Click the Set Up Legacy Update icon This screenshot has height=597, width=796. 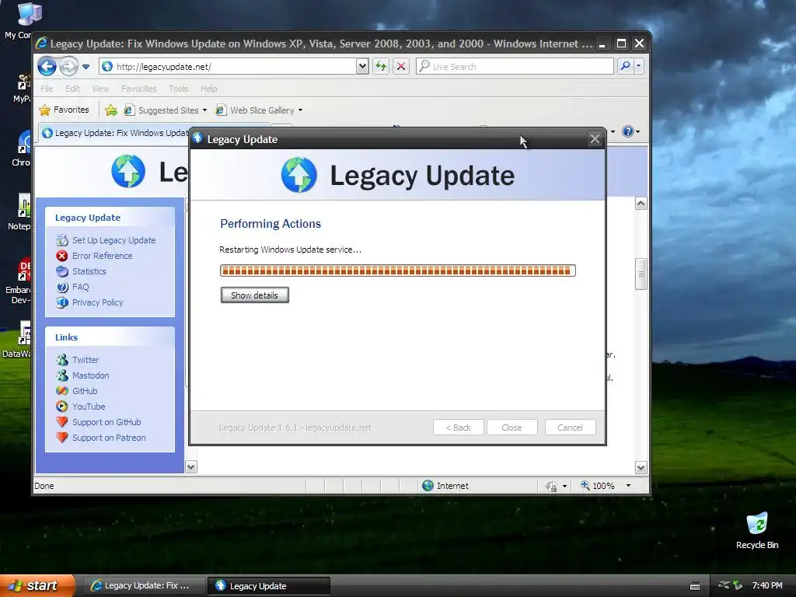[62, 240]
